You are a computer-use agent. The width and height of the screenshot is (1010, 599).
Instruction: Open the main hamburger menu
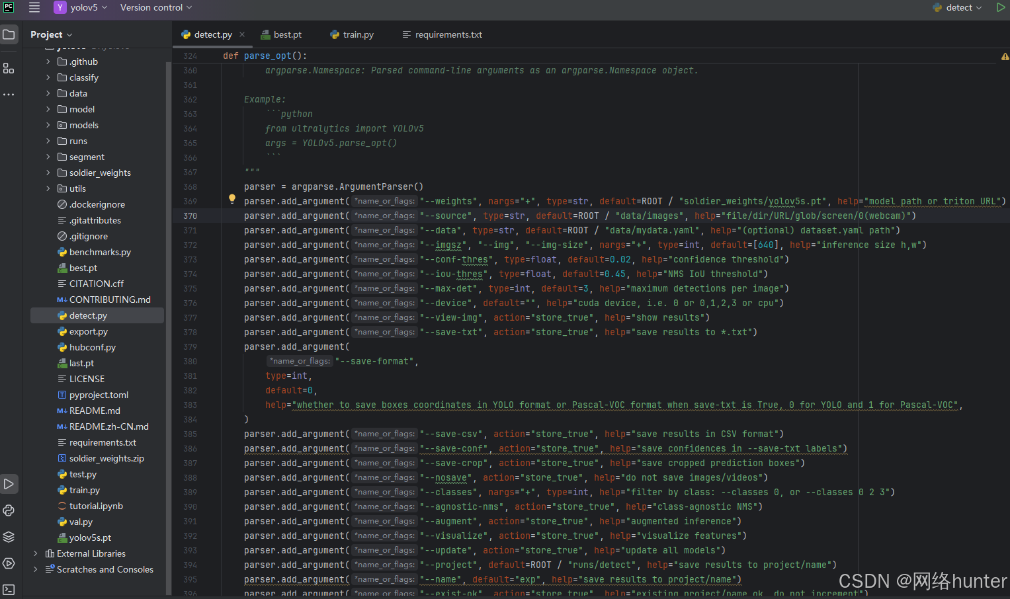pos(34,7)
